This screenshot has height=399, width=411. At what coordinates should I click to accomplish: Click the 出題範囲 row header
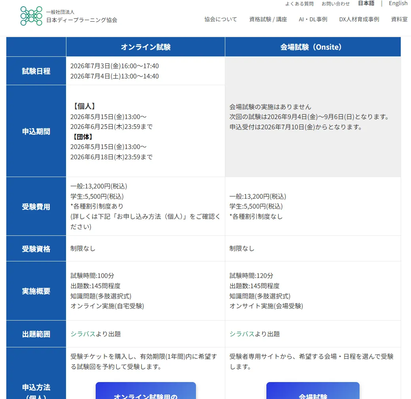tap(36, 334)
